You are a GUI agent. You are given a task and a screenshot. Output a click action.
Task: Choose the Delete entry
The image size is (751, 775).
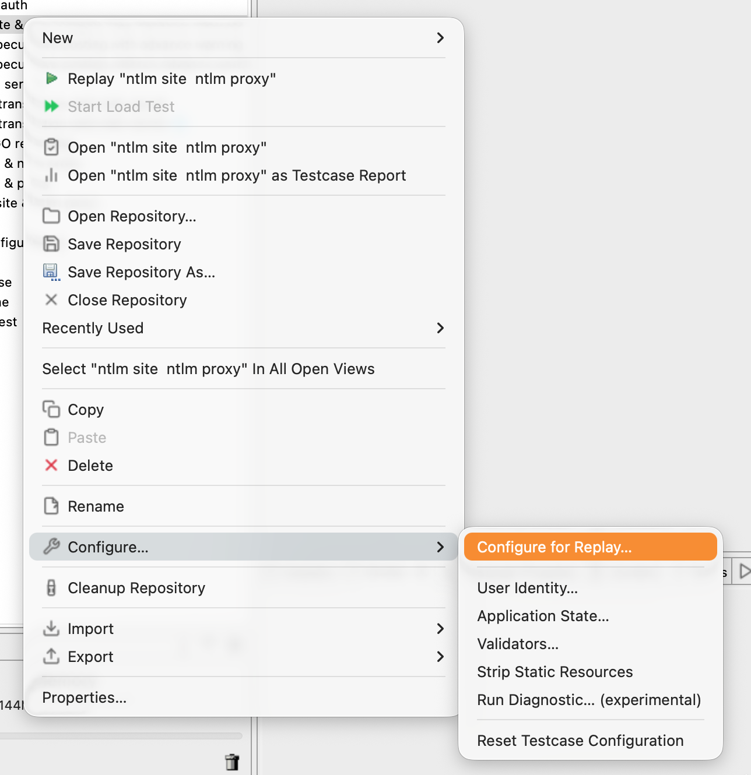coord(243,466)
